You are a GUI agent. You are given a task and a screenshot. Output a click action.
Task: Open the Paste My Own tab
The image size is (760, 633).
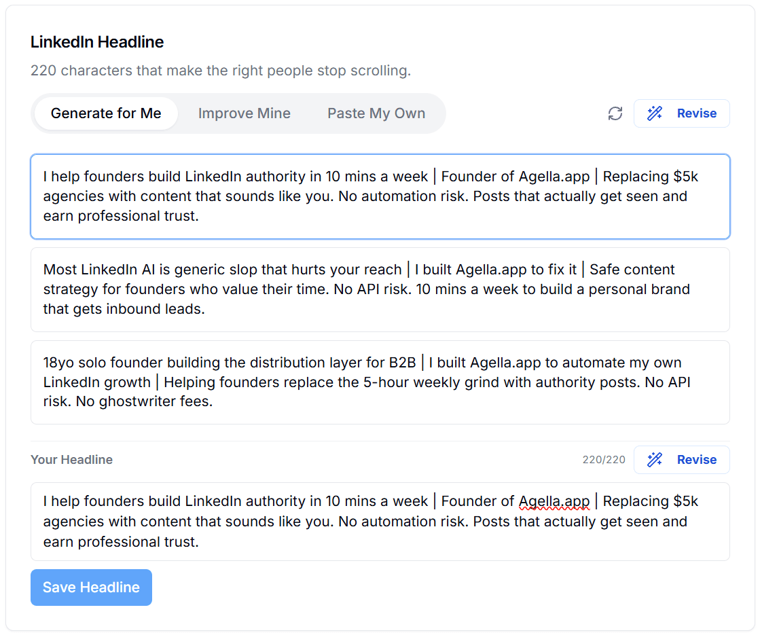[376, 113]
